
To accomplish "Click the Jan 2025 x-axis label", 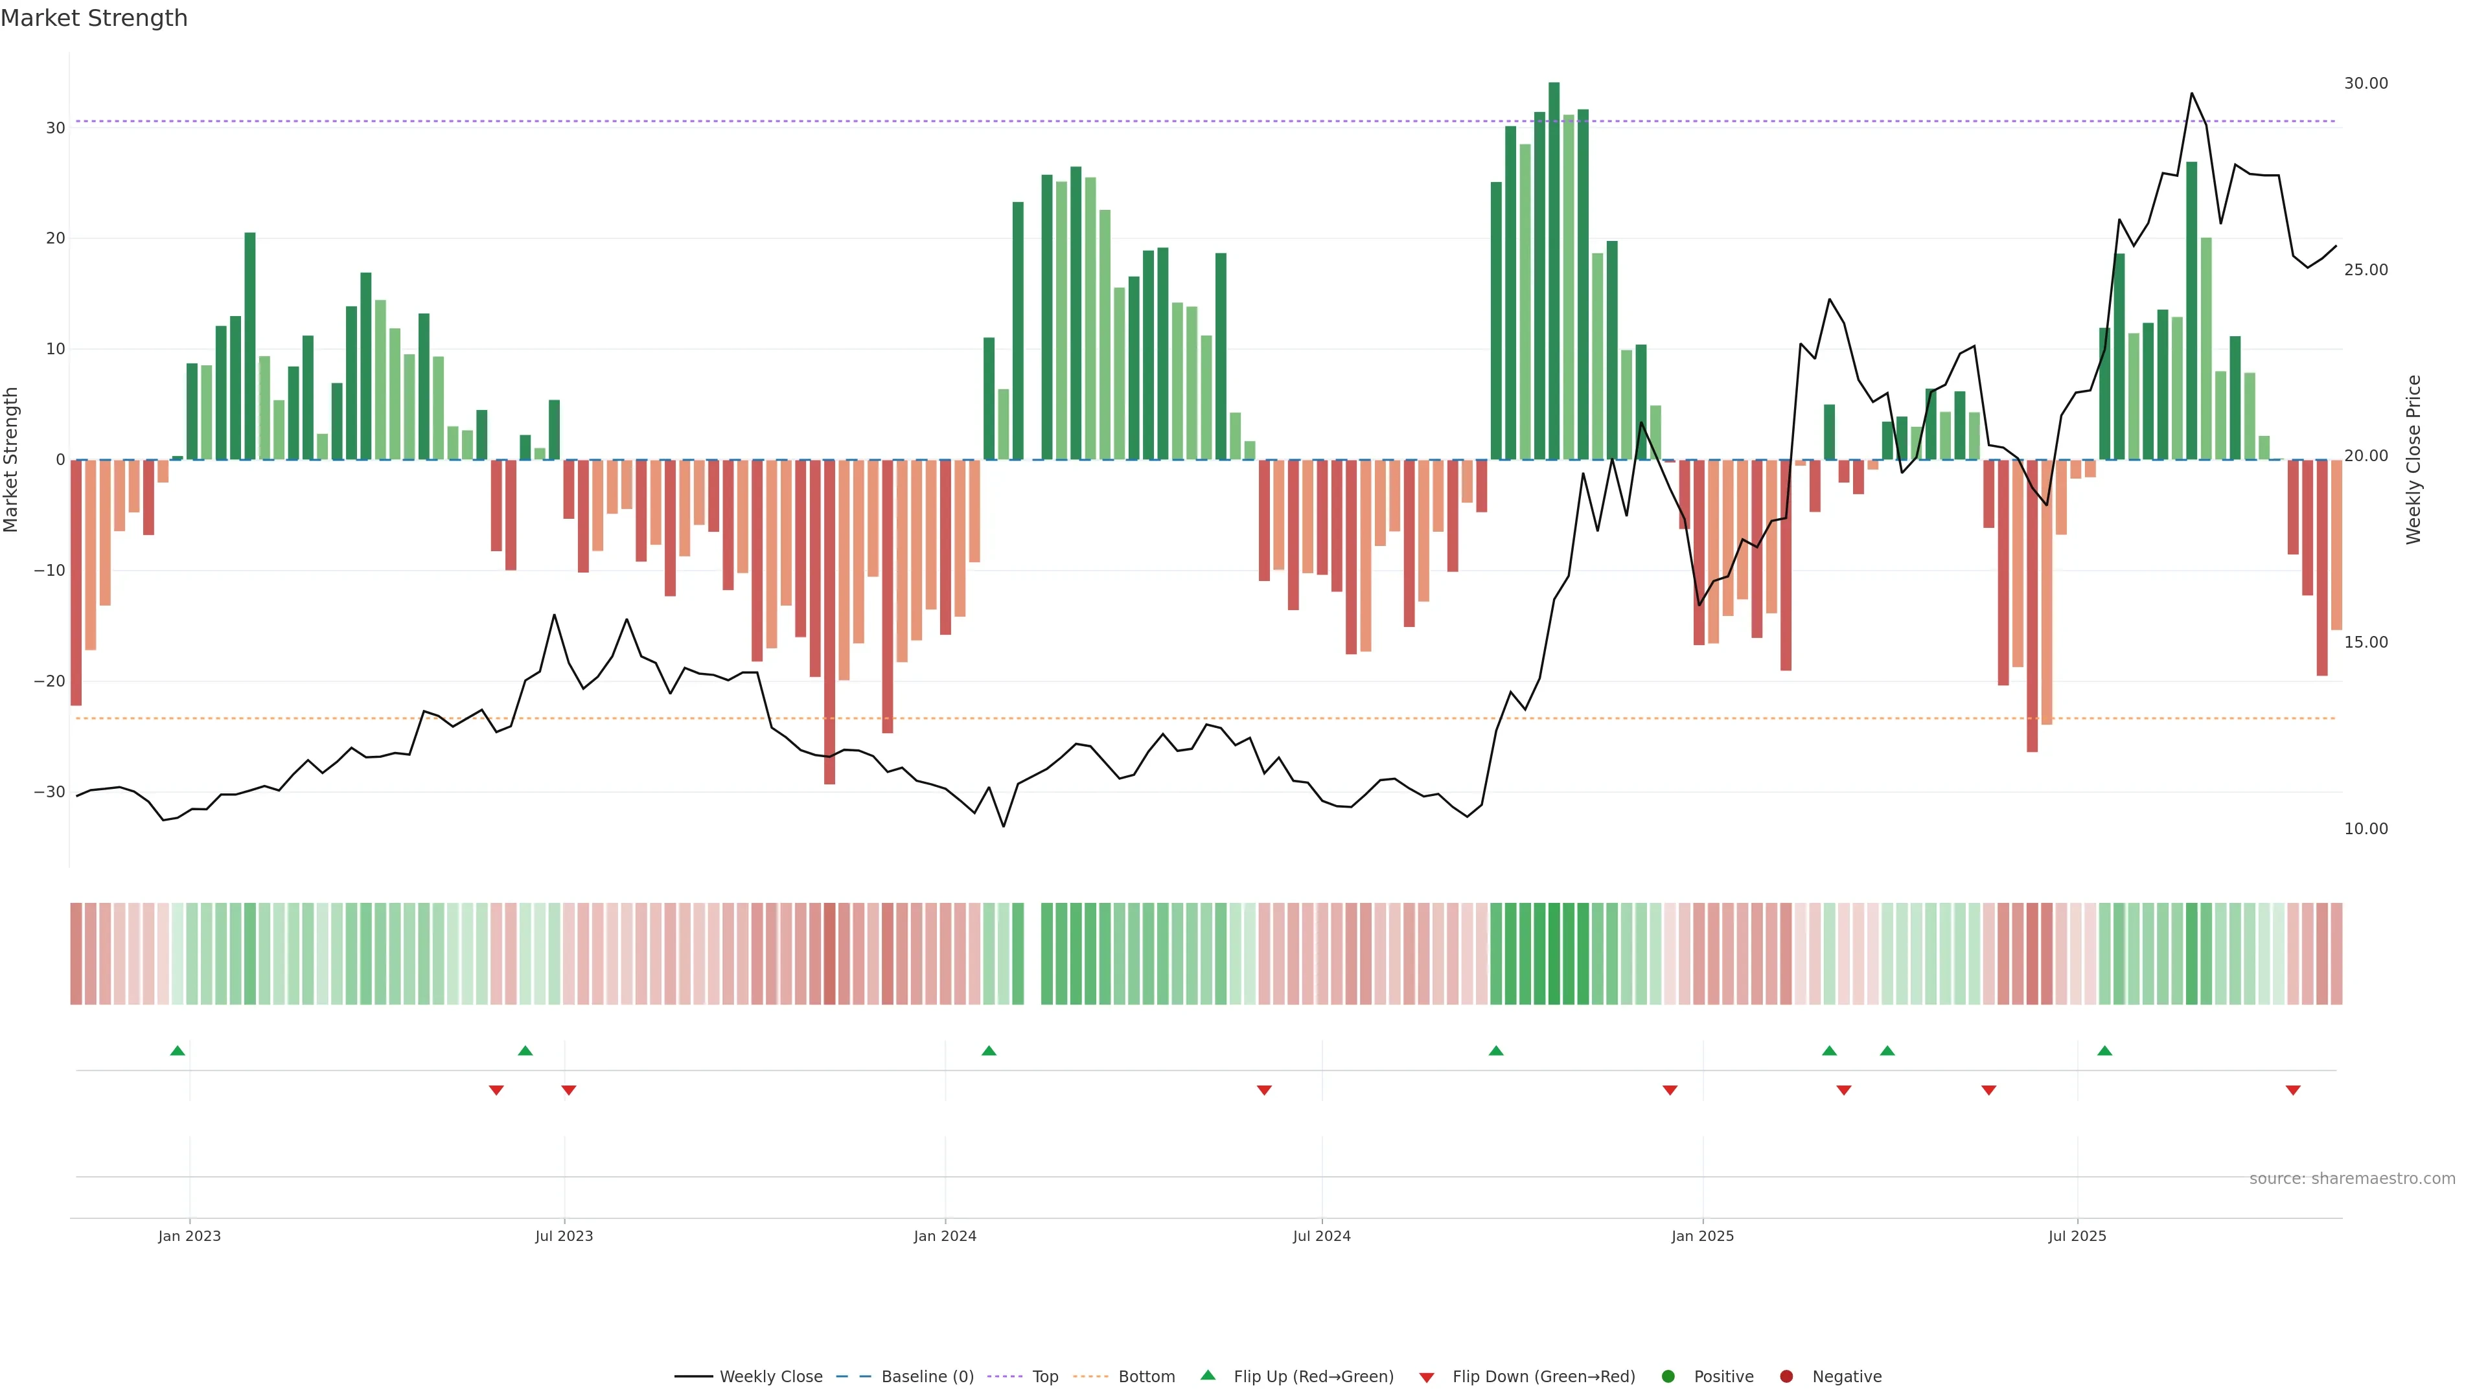I will [1702, 1236].
